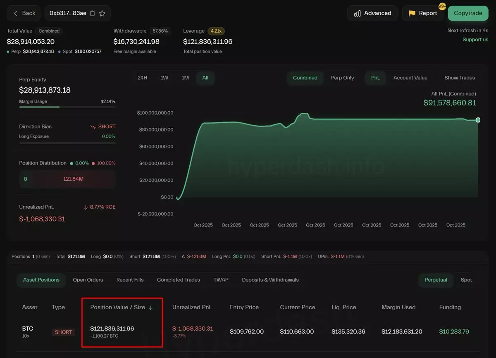Enable Show Trades on chart
The height and width of the screenshot is (358, 496).
459,78
